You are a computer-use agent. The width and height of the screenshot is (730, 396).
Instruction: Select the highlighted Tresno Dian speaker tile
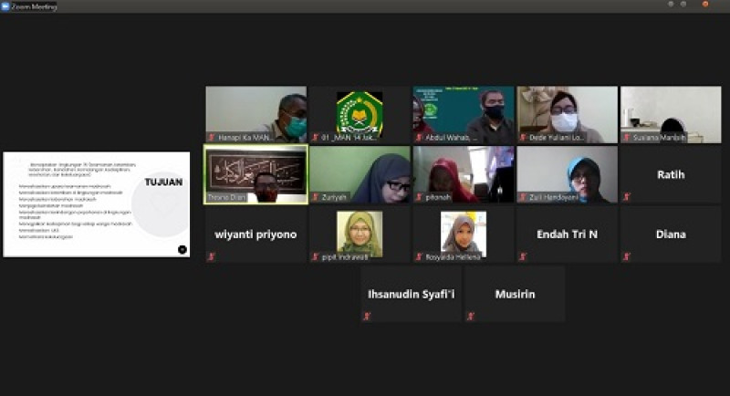(256, 173)
